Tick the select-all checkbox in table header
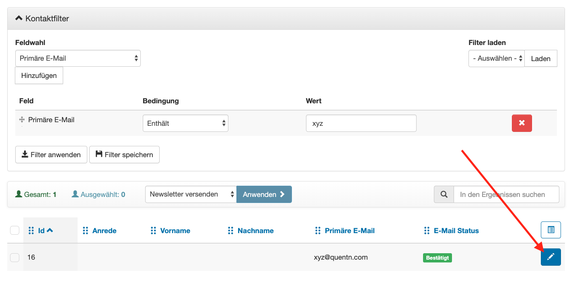The height and width of the screenshot is (293, 569). [x=14, y=230]
